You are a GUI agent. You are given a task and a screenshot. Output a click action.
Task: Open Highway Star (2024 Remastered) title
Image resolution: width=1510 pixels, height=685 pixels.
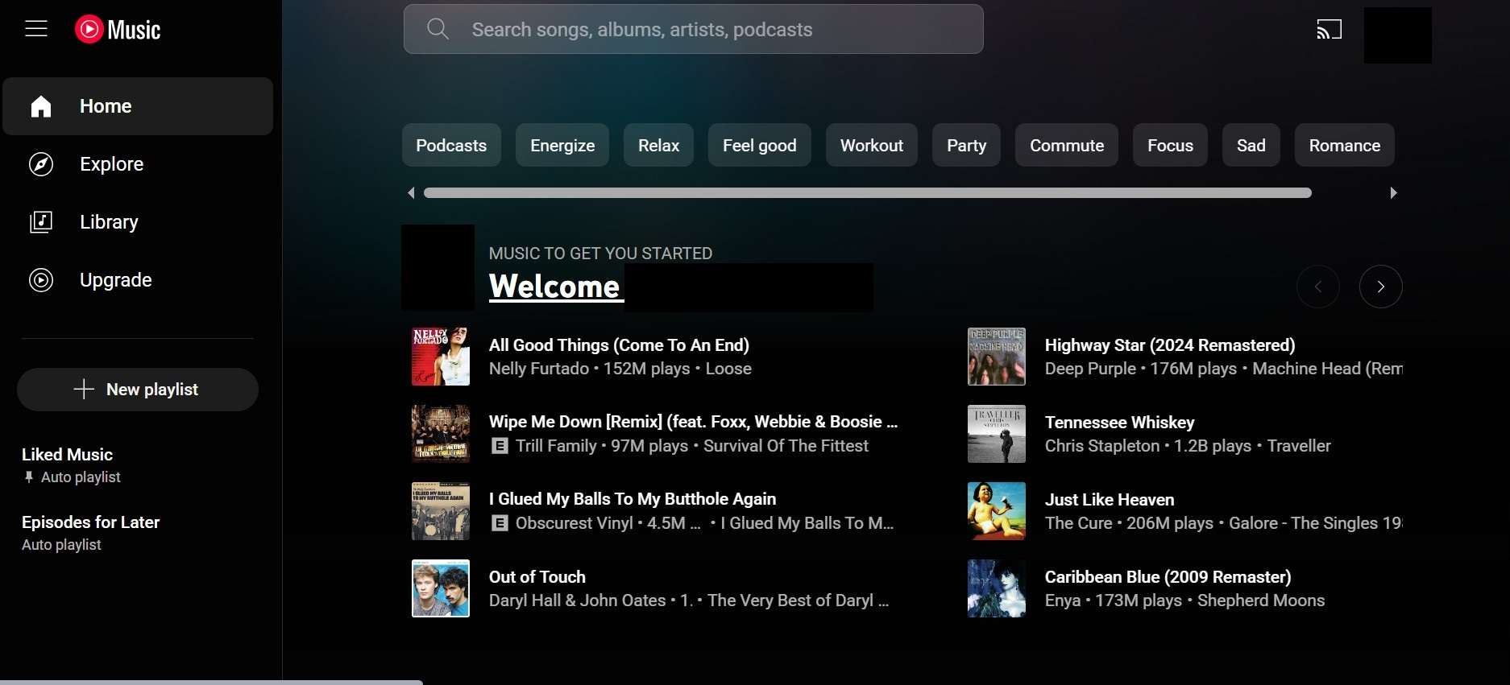coord(1170,345)
